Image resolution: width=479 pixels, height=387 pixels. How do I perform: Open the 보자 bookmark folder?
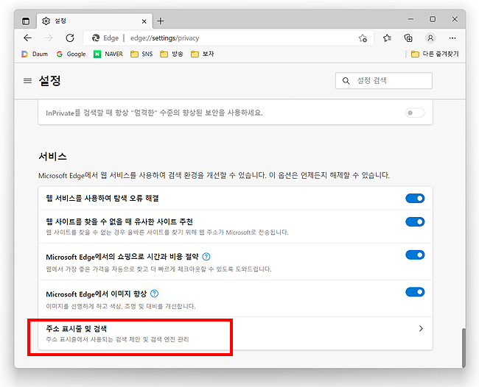click(202, 54)
